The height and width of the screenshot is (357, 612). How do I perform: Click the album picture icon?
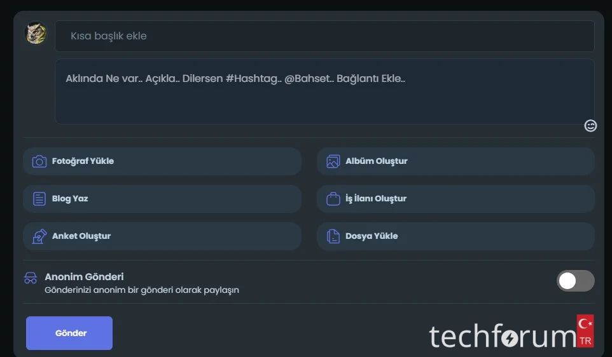(333, 161)
